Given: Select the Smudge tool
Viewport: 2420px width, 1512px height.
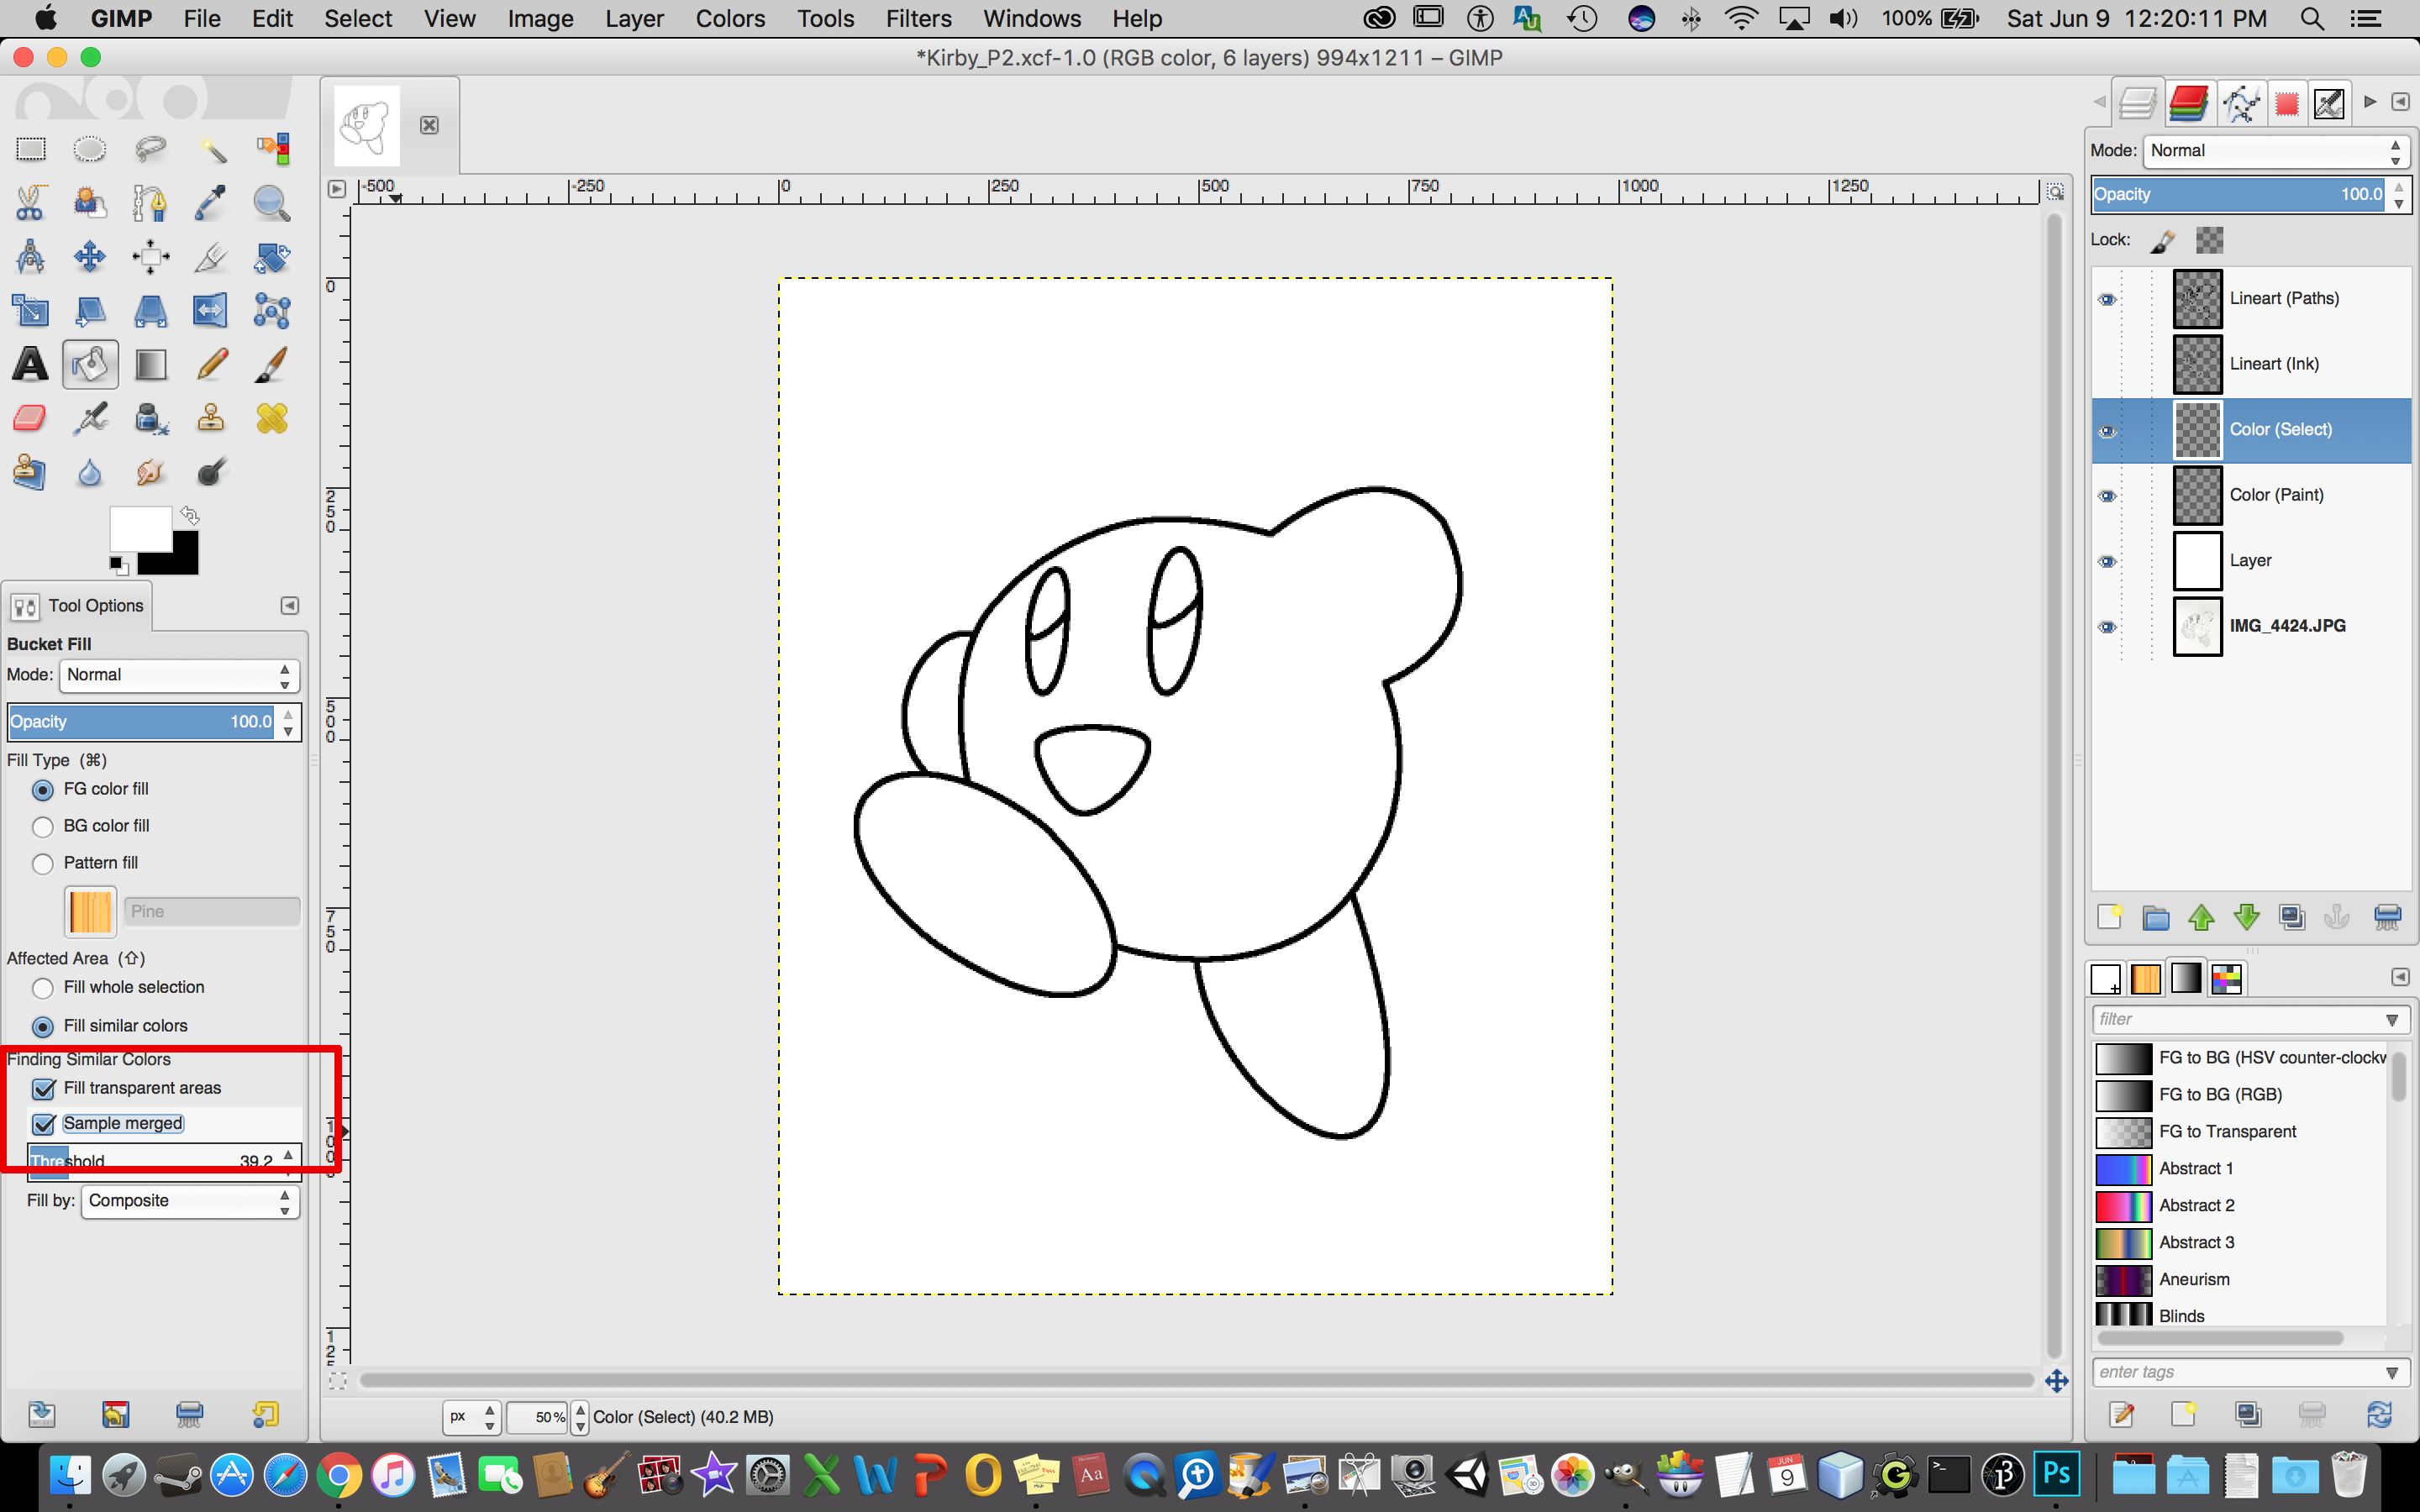Looking at the screenshot, I should coord(151,472).
